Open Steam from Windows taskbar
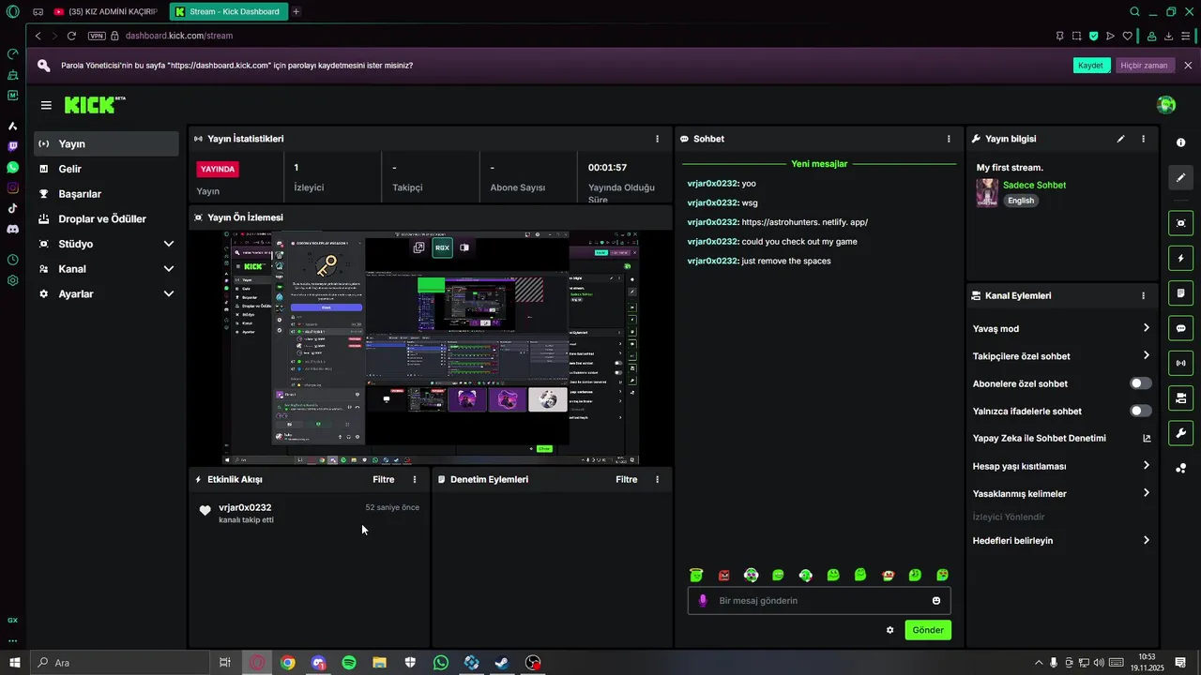Screen dimensions: 1201x675 [502, 663]
